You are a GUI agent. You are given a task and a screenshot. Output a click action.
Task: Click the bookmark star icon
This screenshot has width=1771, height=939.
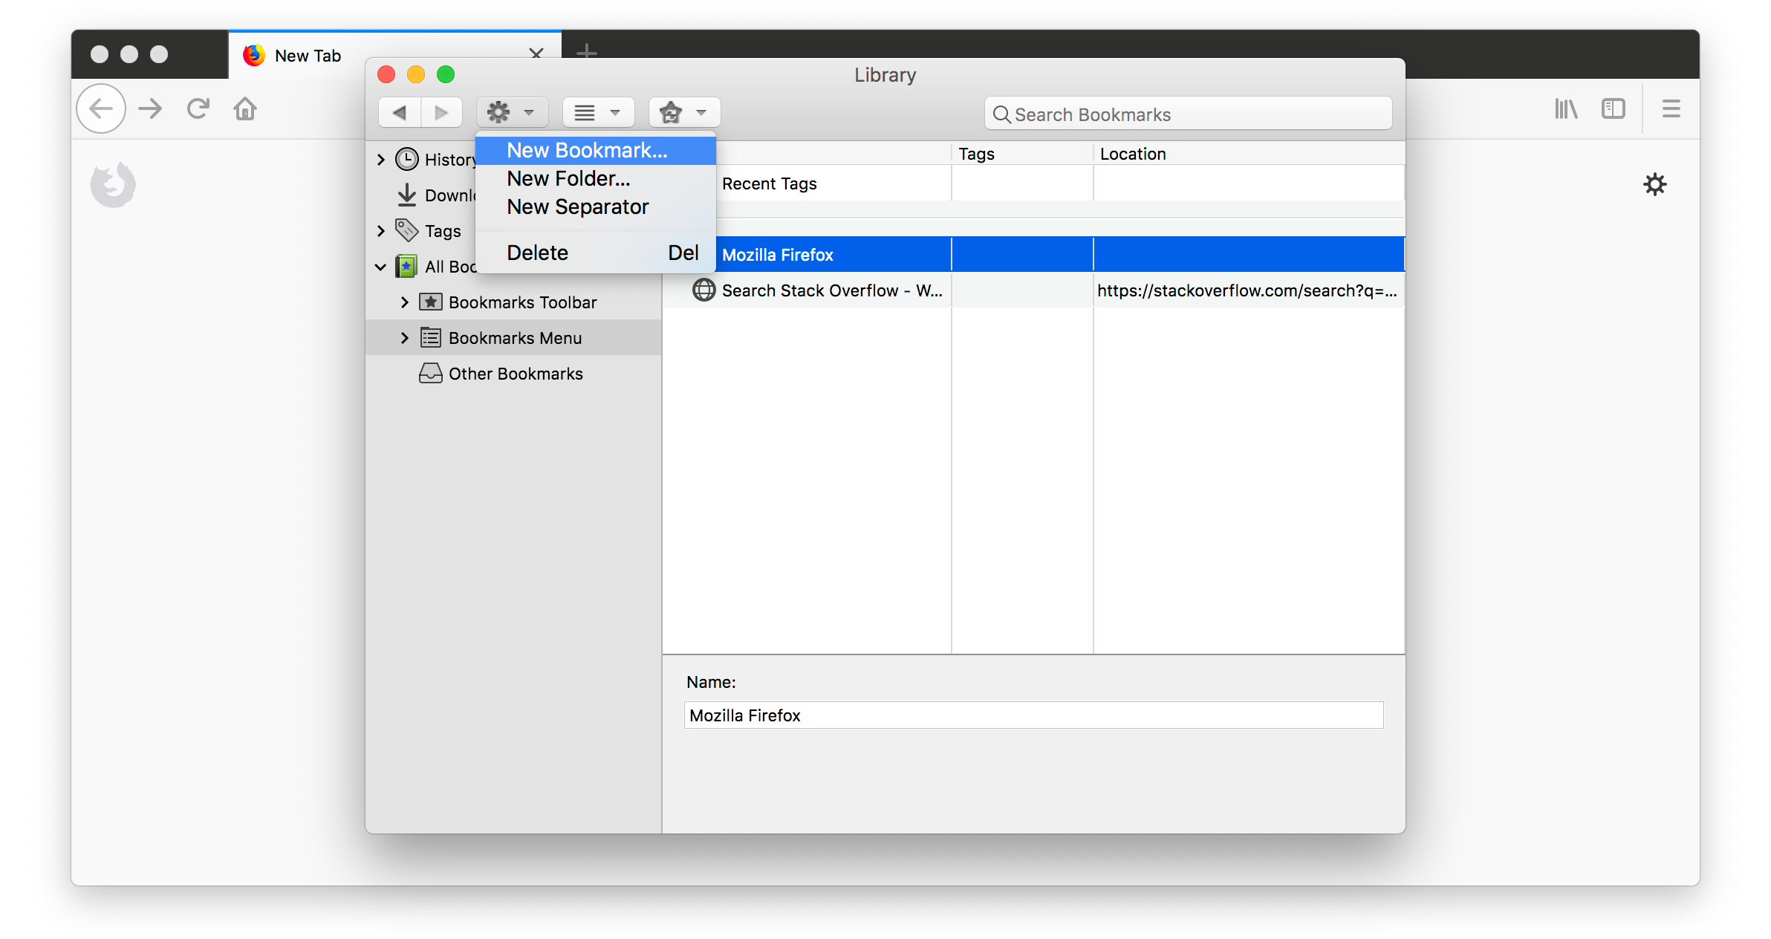[671, 112]
